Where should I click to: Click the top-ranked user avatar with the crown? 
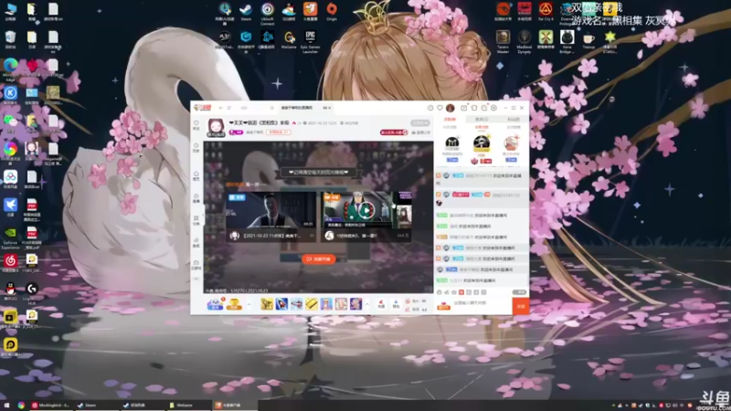coord(482,143)
